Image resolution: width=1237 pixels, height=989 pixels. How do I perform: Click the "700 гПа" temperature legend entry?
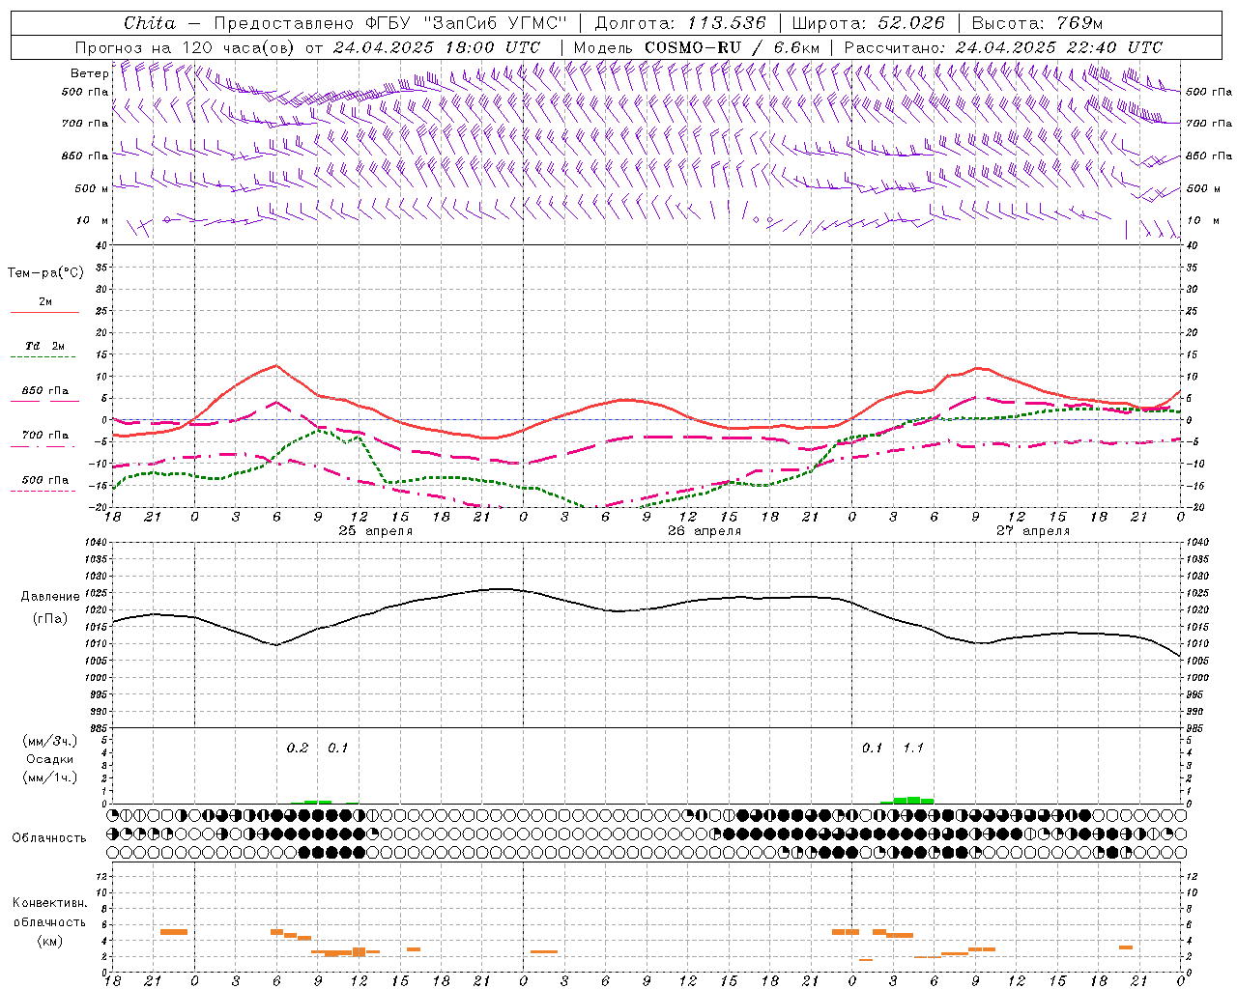[45, 436]
